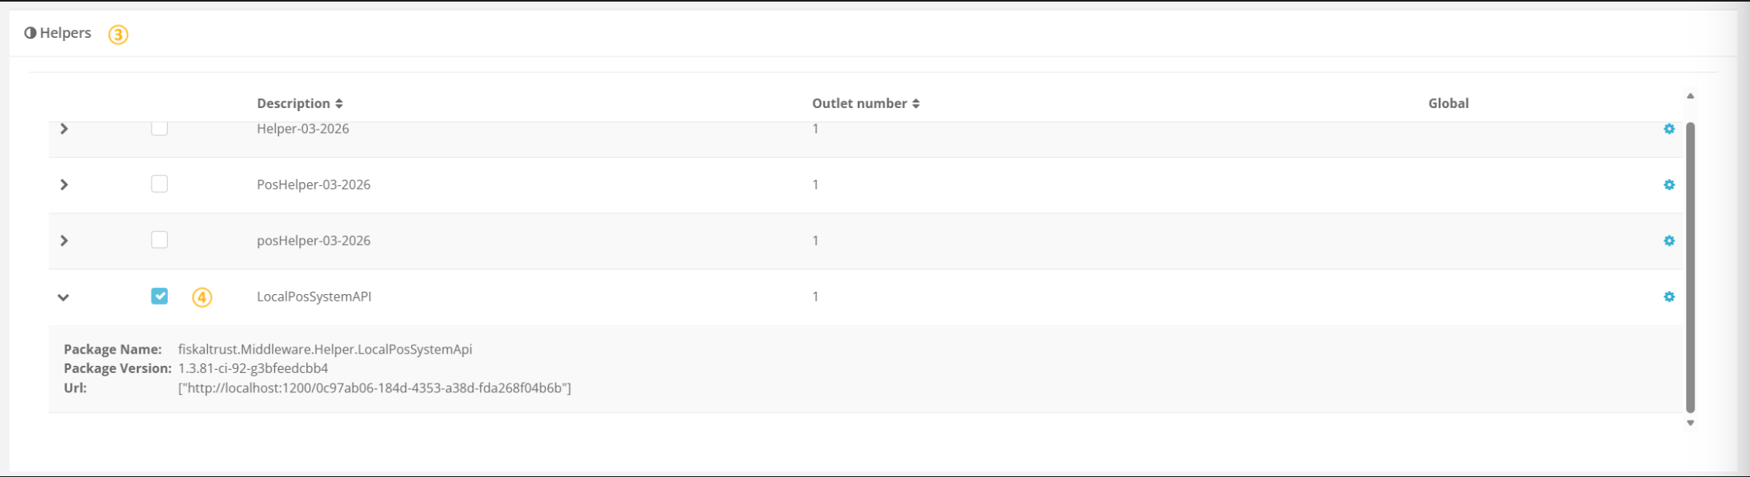Click the Description sort arrows icon
This screenshot has width=1750, height=477.
point(339,103)
